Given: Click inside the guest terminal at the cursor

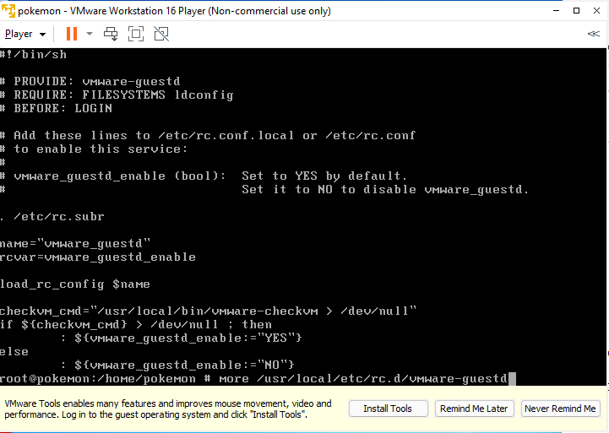Looking at the screenshot, I should pyautogui.click(x=513, y=379).
